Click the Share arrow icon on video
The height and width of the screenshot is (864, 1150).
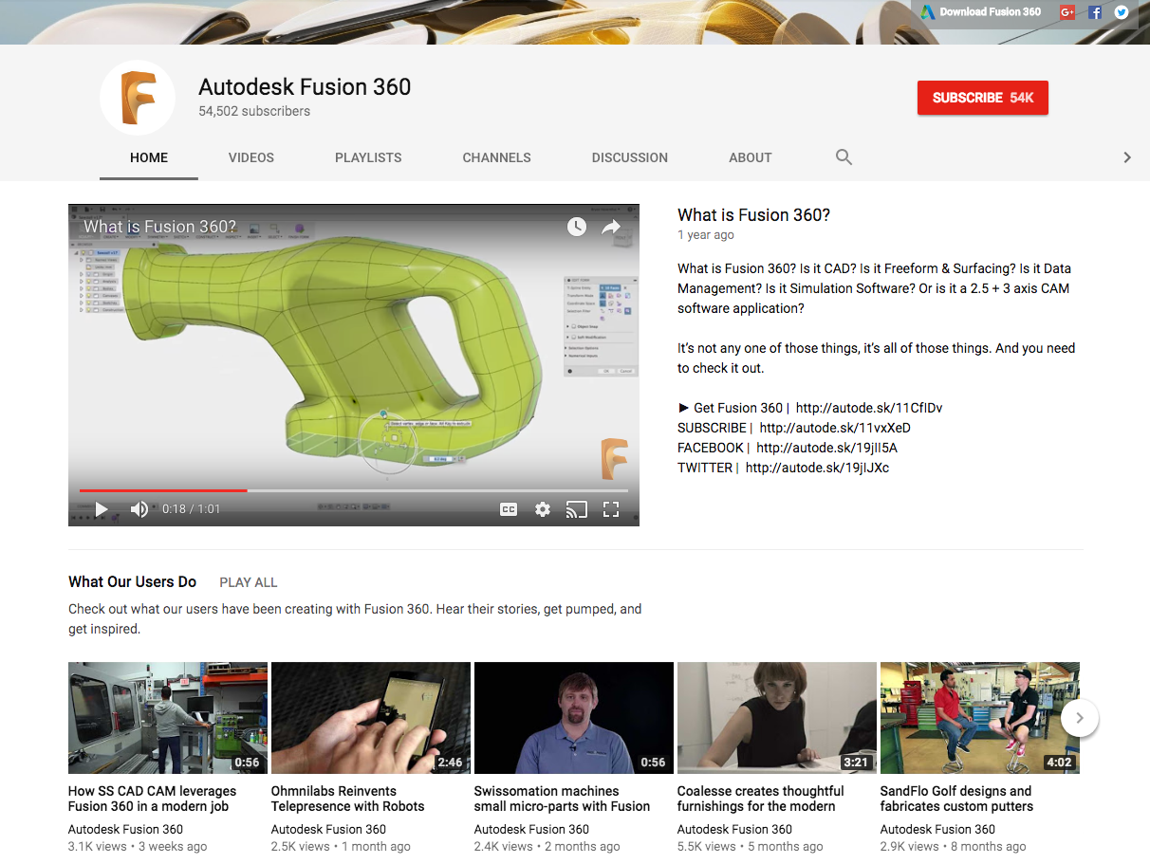pos(611,227)
